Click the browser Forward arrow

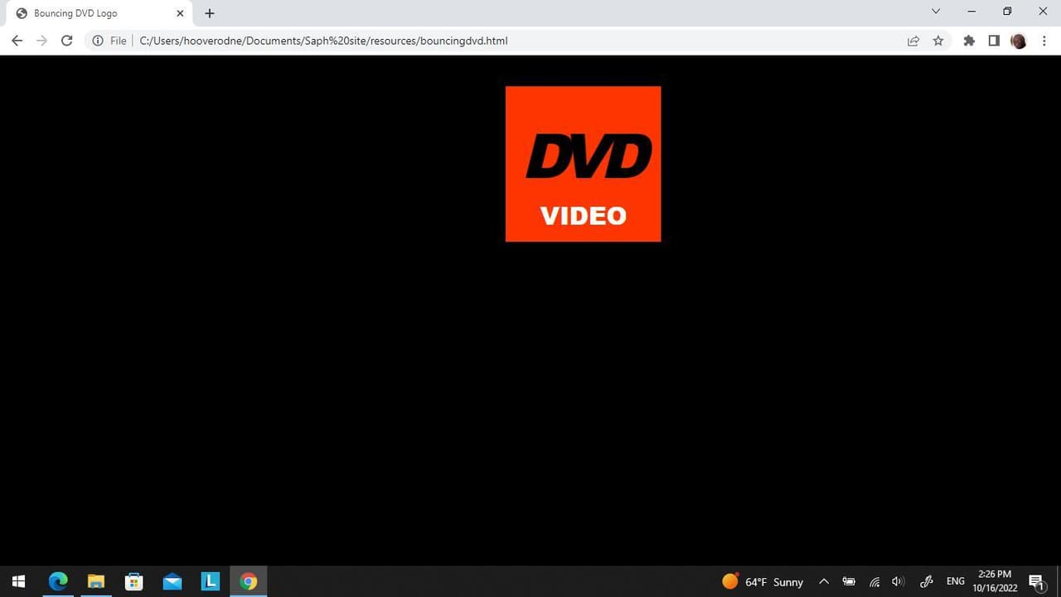[41, 41]
